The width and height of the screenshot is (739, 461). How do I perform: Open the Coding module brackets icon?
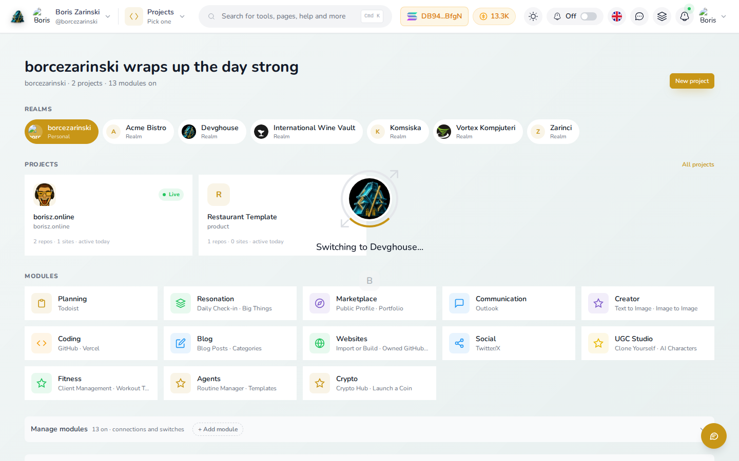point(42,343)
